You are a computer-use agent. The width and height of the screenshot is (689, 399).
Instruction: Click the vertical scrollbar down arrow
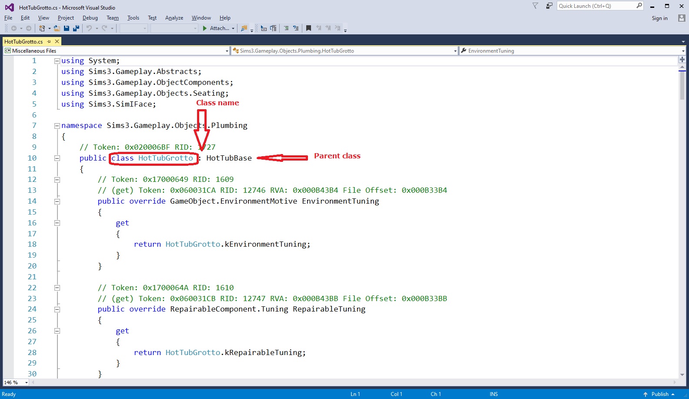(x=682, y=375)
